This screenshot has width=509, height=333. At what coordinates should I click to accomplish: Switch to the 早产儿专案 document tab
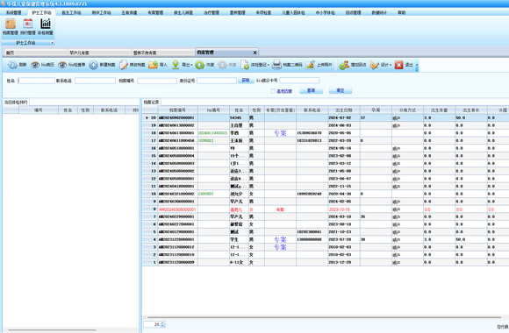pos(99,53)
